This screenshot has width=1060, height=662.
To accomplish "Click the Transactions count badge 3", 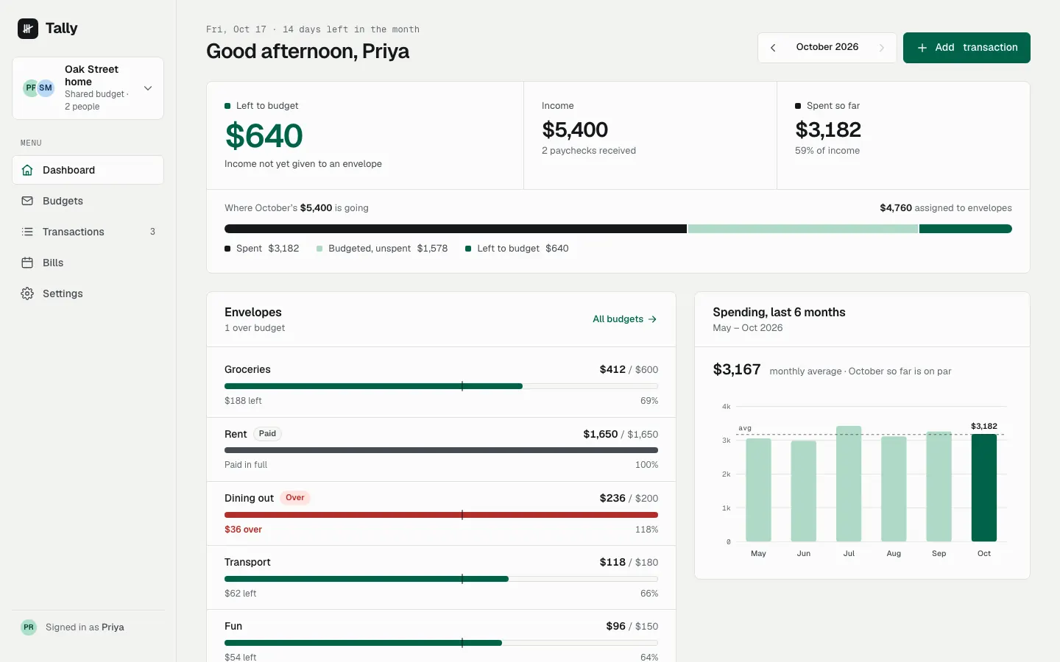I will 152,232.
